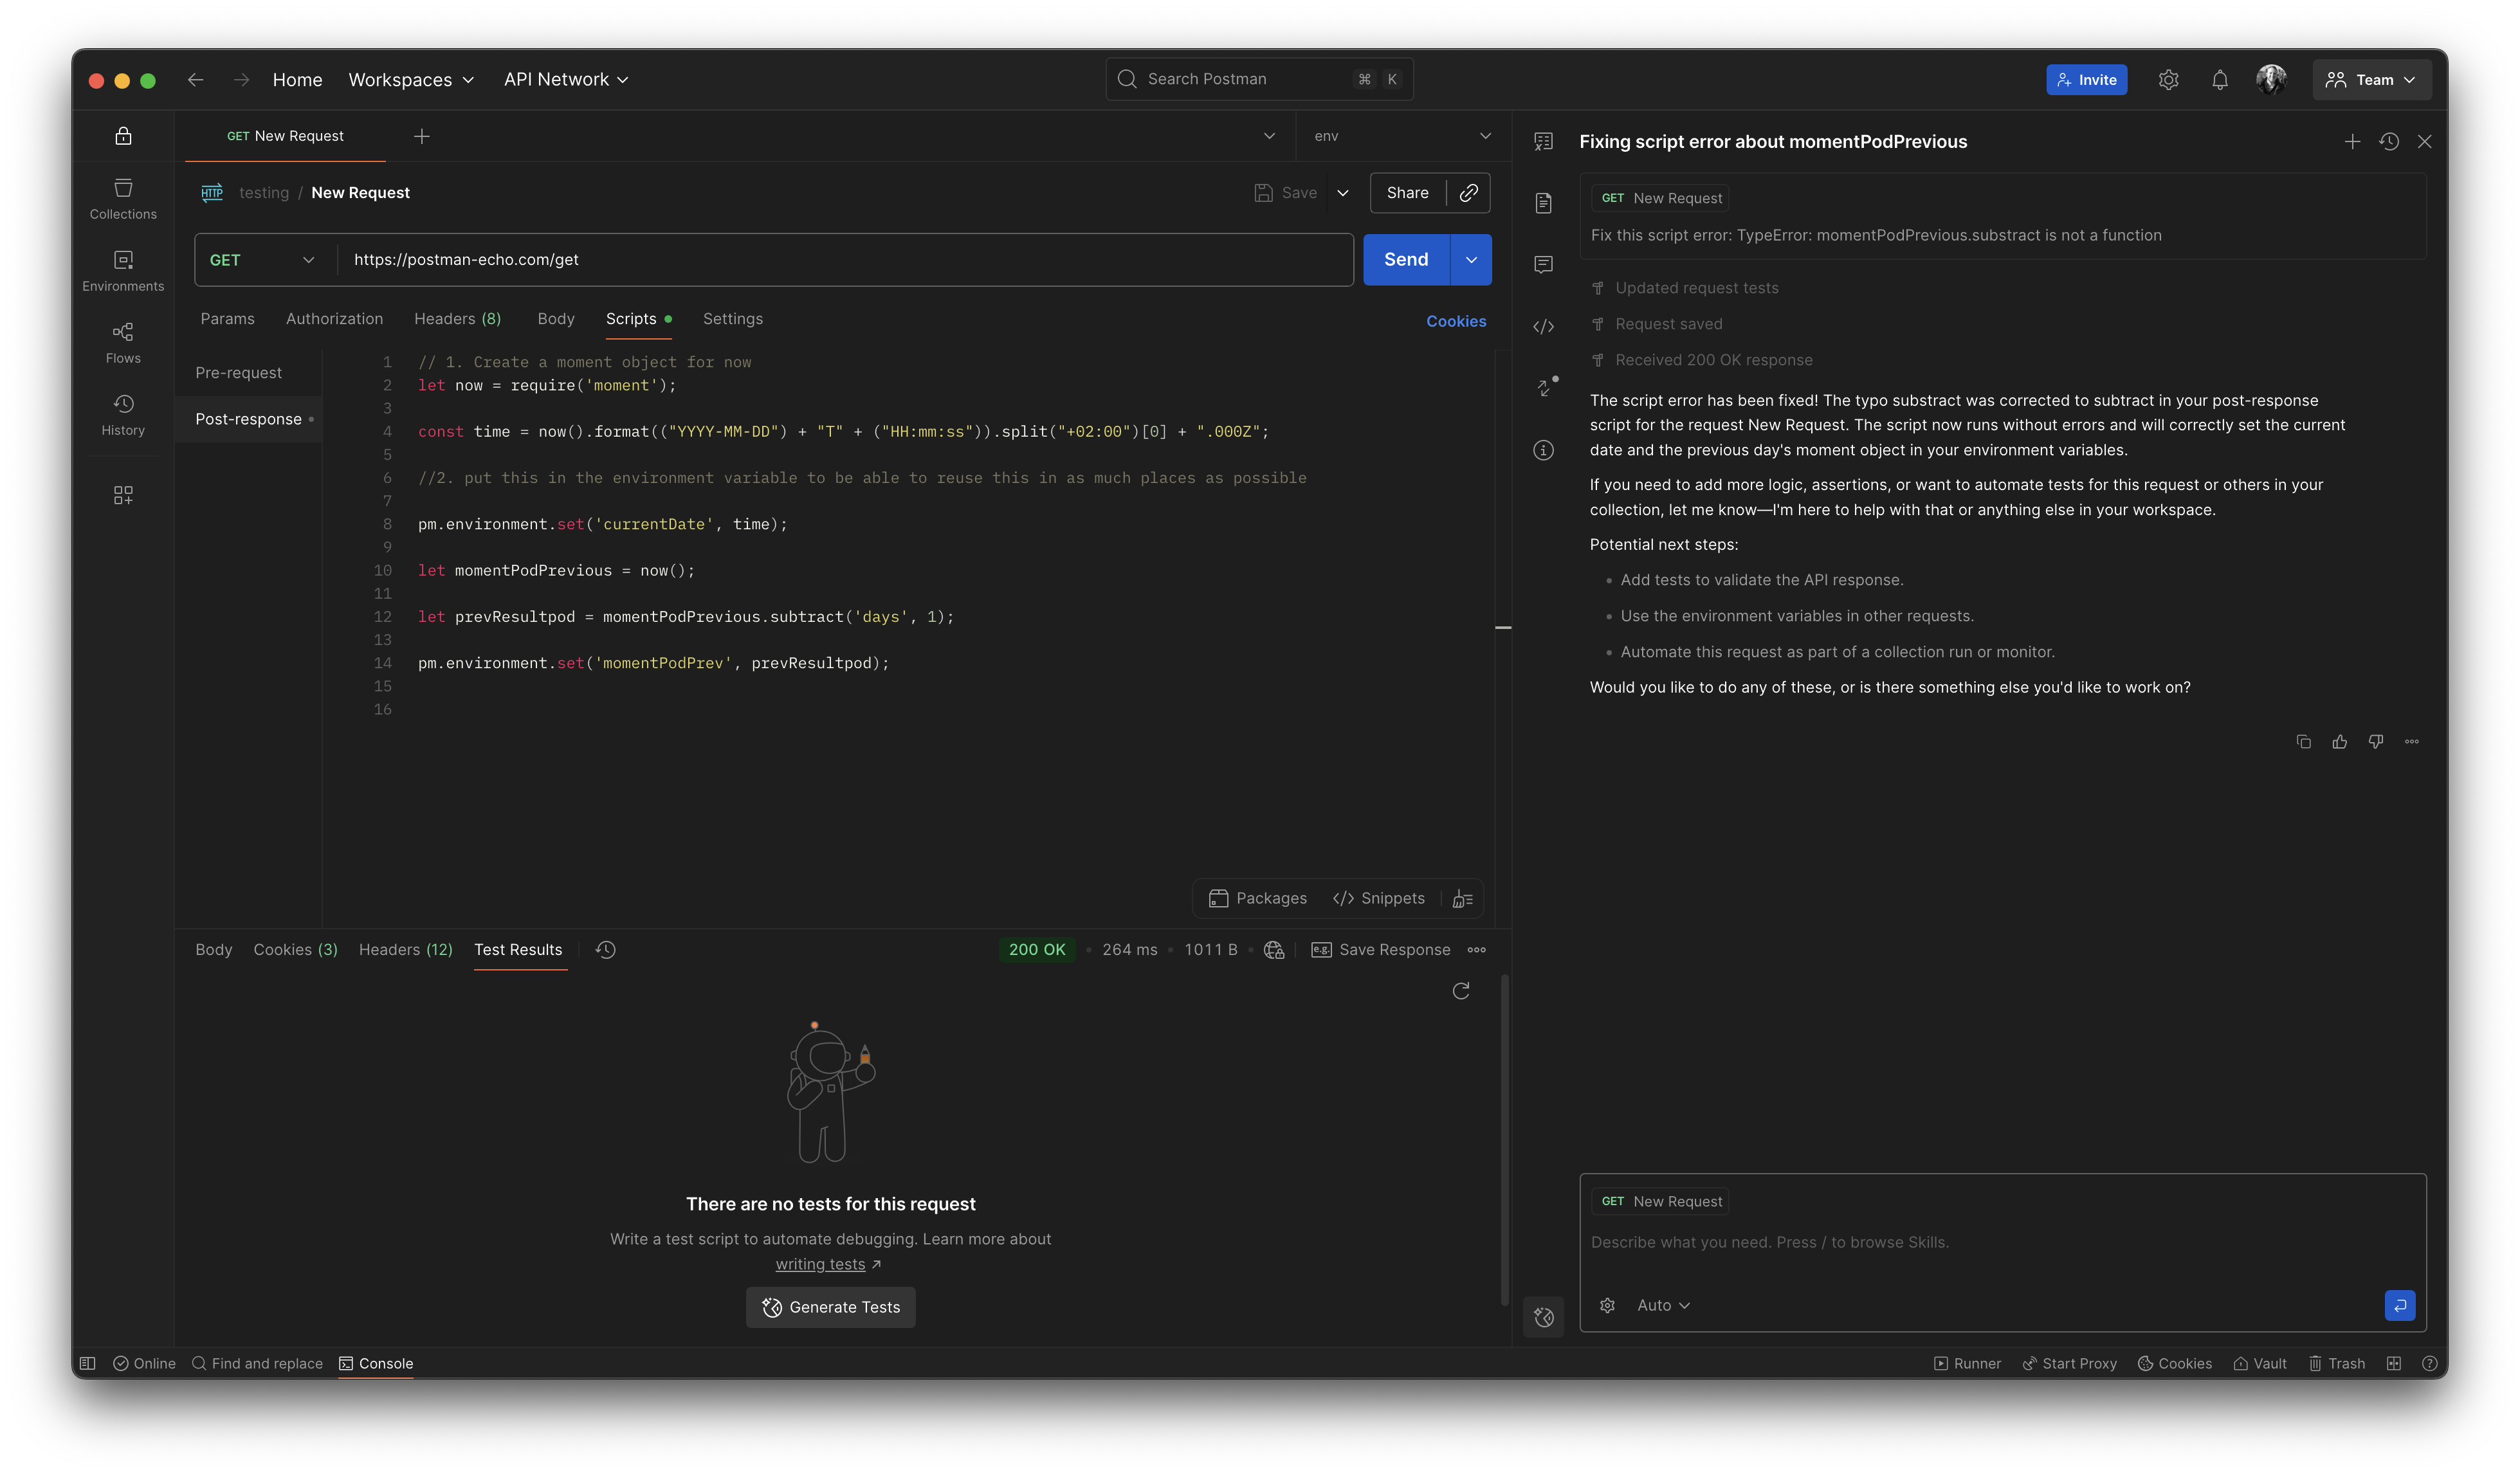Click thumbs down on AI response
Screen dimensions: 2520x1474
[2375, 742]
